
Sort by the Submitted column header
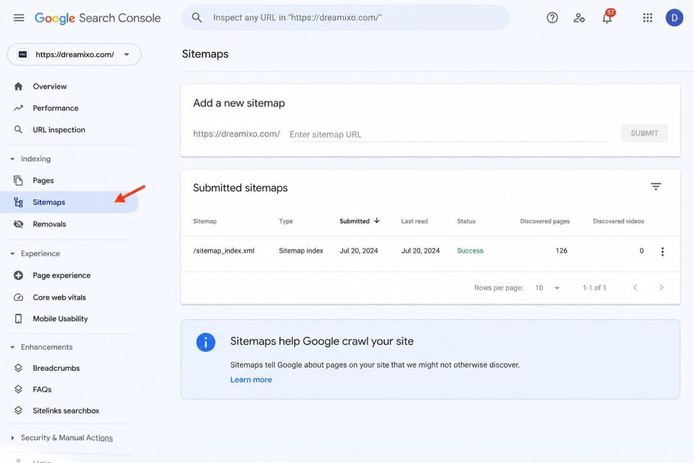359,221
